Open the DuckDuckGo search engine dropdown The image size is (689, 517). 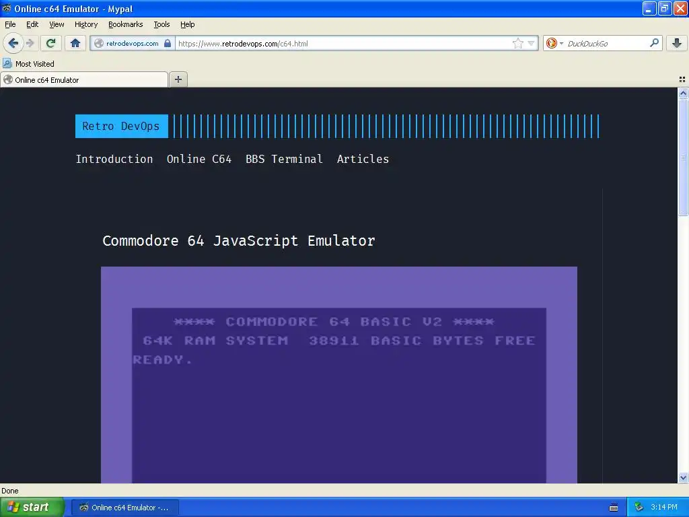[554, 43]
